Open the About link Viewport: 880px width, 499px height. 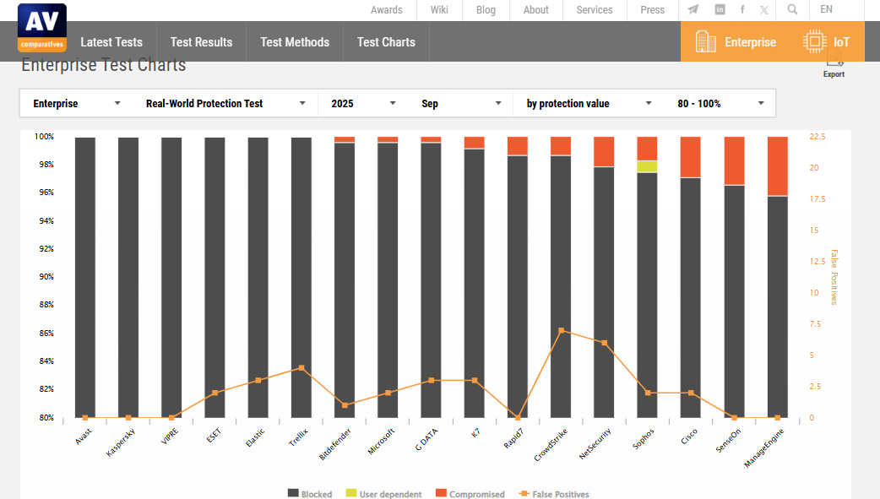pos(536,10)
